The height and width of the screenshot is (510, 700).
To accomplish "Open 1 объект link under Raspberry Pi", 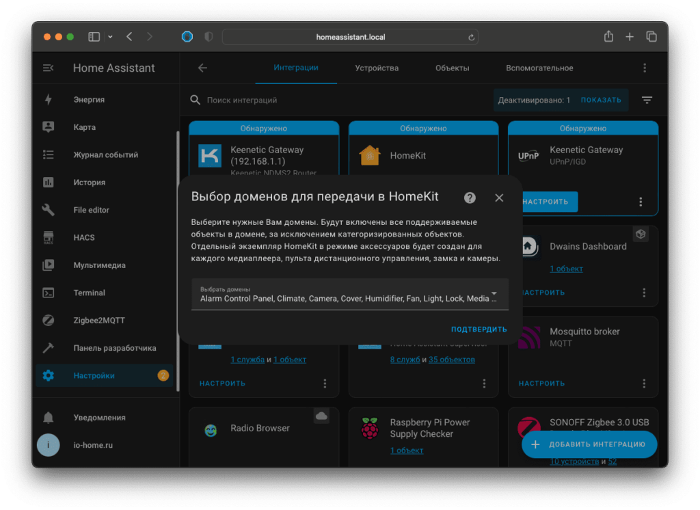I will pos(407,451).
